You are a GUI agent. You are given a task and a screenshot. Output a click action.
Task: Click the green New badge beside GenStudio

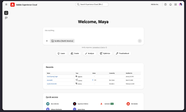(112, 104)
